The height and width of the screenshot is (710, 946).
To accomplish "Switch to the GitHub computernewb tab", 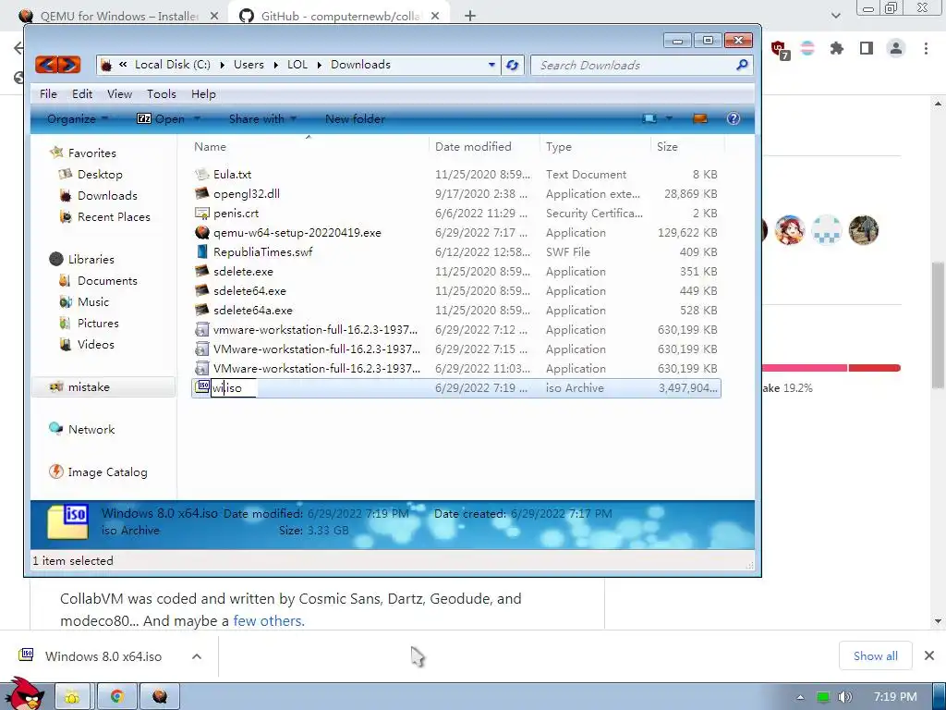I will [340, 16].
